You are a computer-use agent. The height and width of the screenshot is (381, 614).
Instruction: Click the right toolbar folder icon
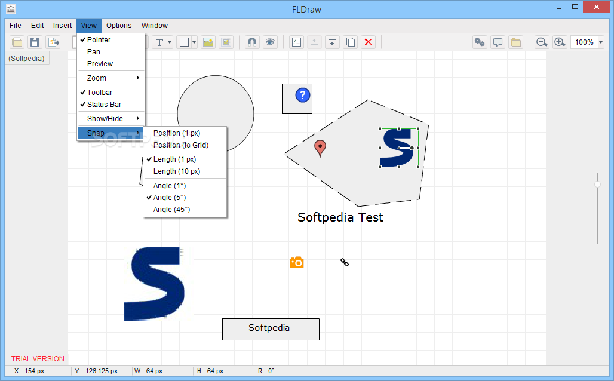[x=516, y=42]
